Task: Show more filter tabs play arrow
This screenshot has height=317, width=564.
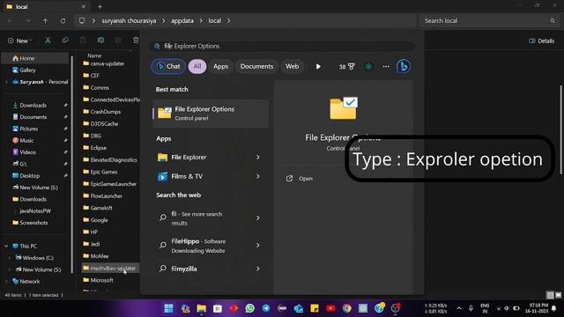Action: tap(318, 67)
